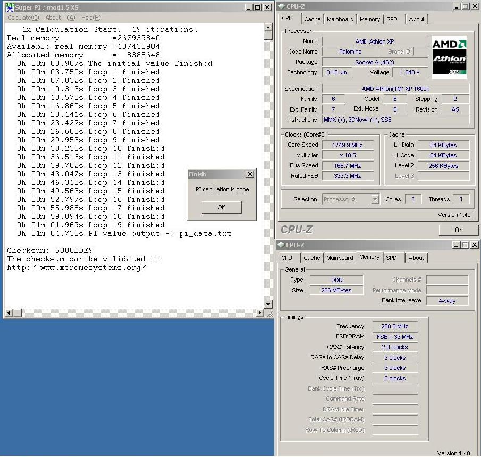Click the Memory CPU-Z window title icon

[x=281, y=245]
